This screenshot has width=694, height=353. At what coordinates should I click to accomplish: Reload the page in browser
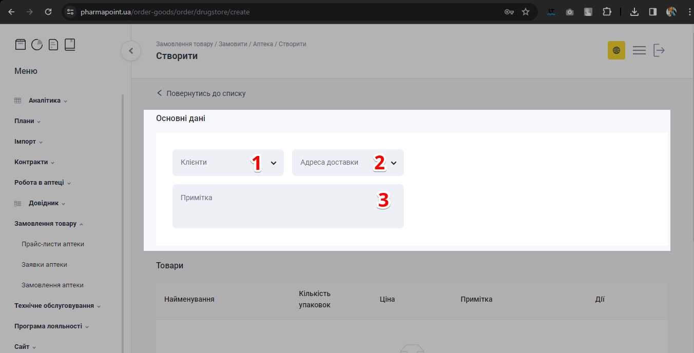tap(48, 12)
